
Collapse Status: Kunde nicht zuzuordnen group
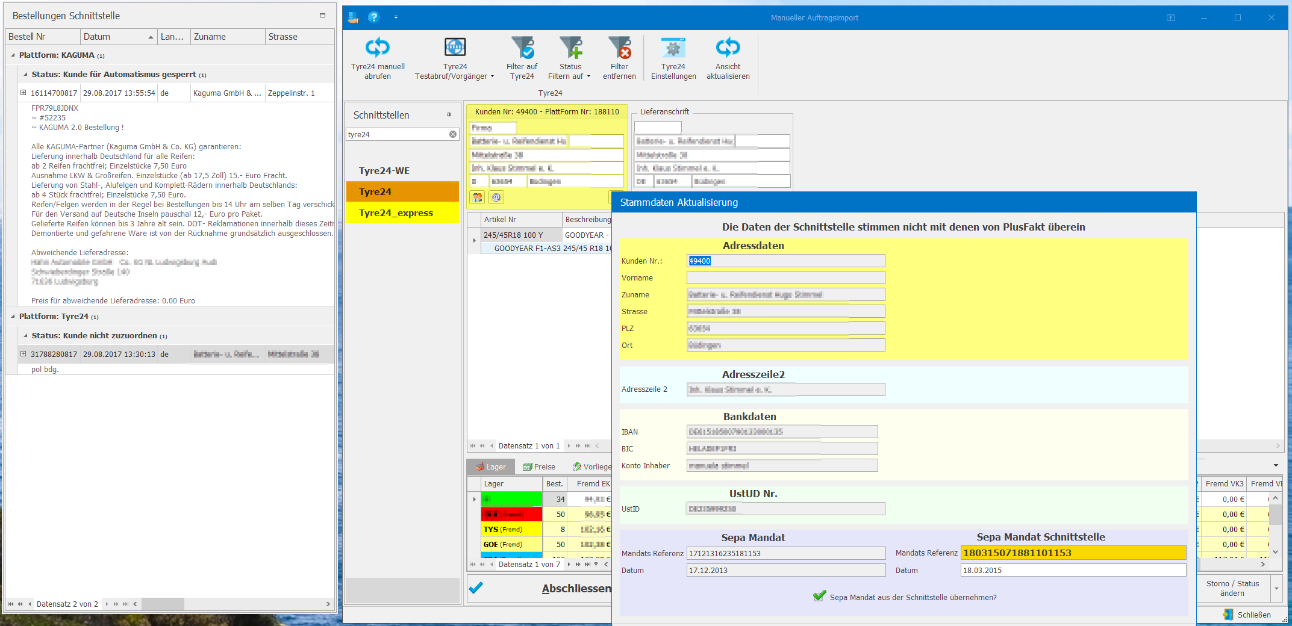[x=25, y=335]
